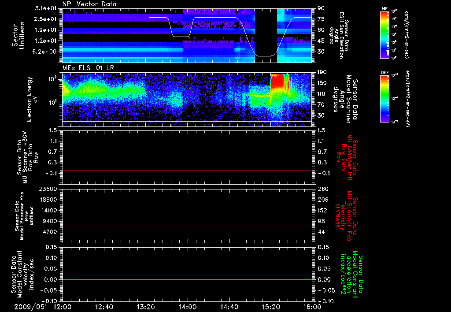The height and width of the screenshot is (312, 451).
Task: Click the "1.9e+01" sector tick label
Action: 46,30
